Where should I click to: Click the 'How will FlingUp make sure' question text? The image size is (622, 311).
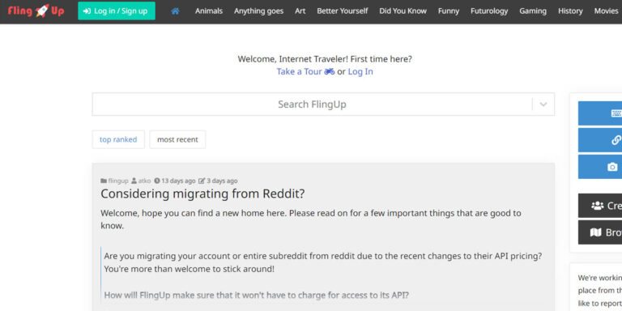point(256,295)
